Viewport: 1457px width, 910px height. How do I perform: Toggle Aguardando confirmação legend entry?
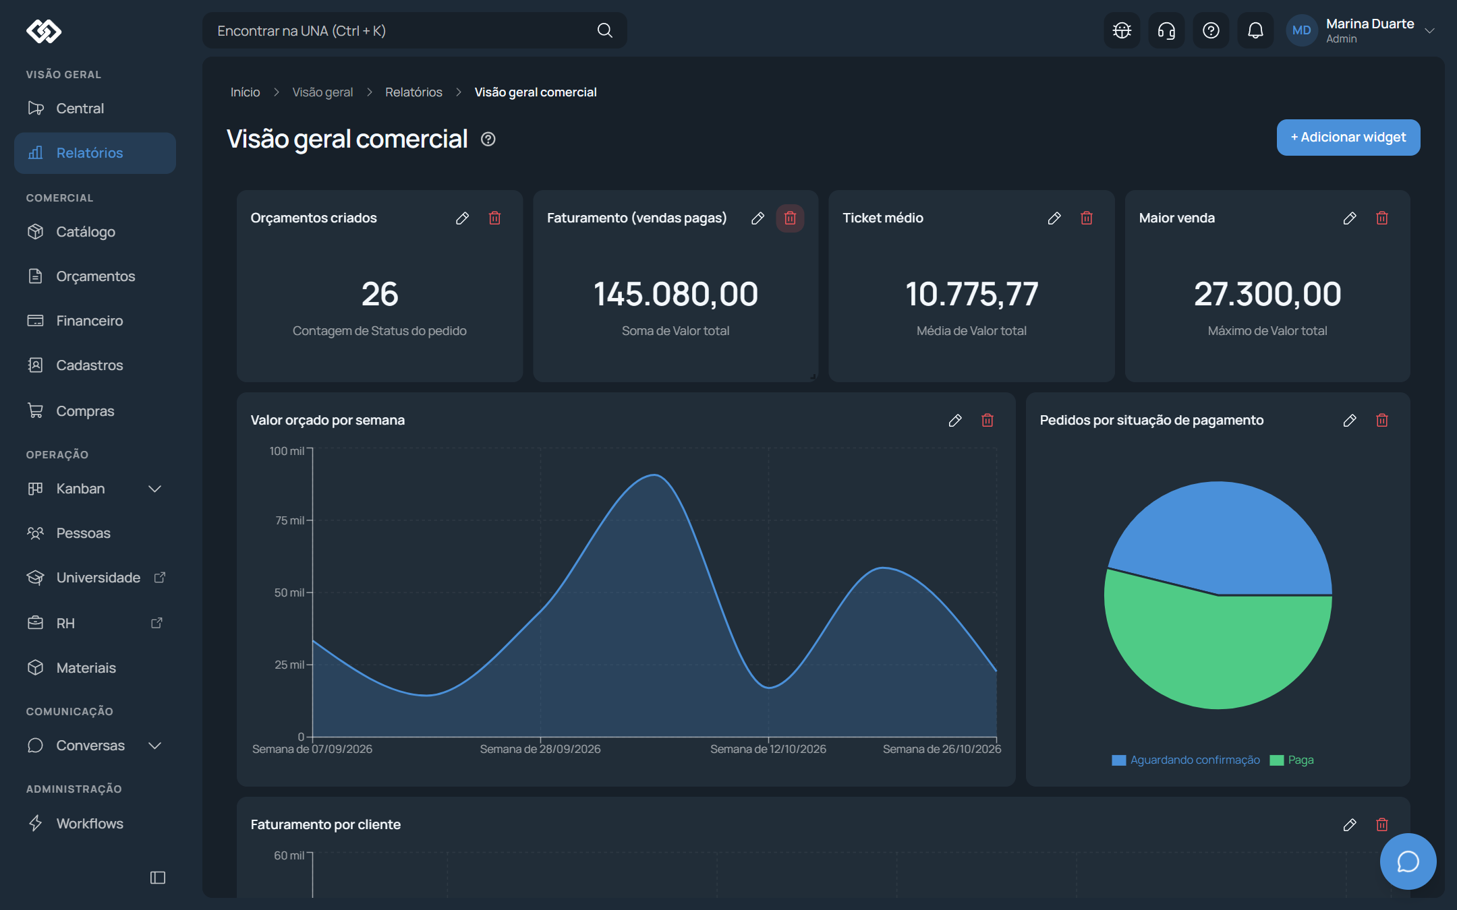[x=1186, y=760]
